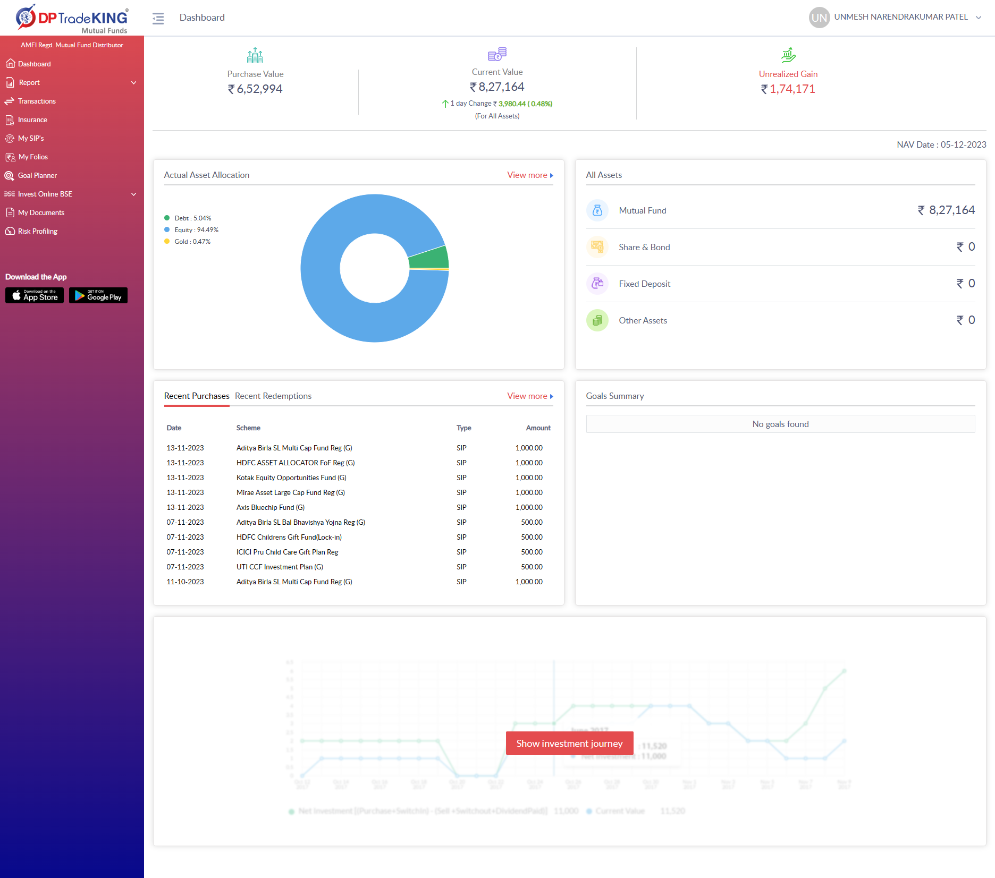Click View more in Actual Asset Allocation
Image resolution: width=995 pixels, height=878 pixels.
click(x=530, y=175)
